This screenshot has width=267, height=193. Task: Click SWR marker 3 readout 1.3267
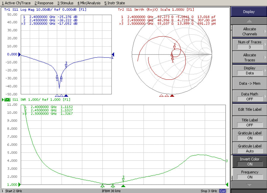point(66,114)
